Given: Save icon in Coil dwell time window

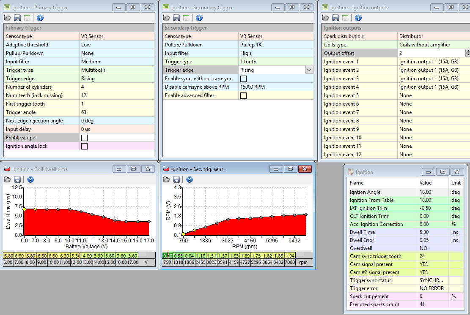Looking at the screenshot, I should pos(17,179).
